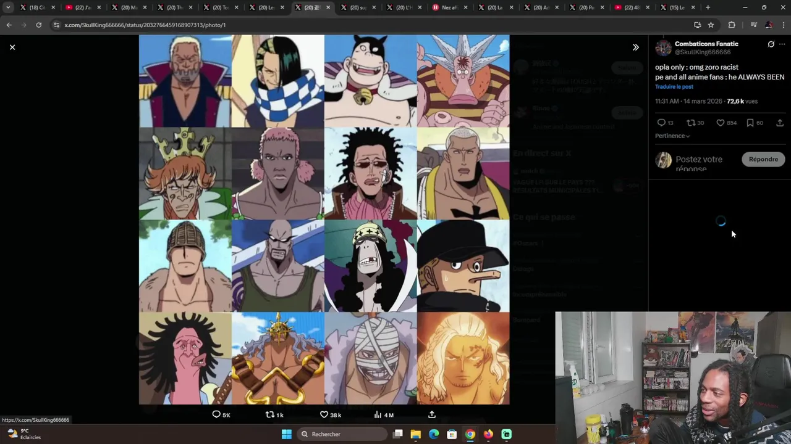Click the address bar URL

click(x=145, y=25)
